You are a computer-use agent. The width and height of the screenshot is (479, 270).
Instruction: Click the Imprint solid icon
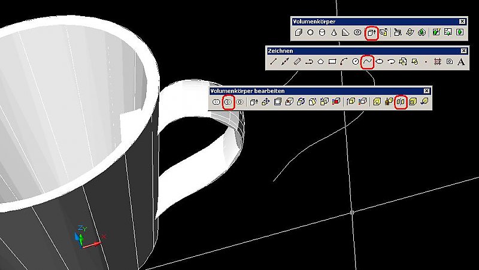tap(377, 102)
